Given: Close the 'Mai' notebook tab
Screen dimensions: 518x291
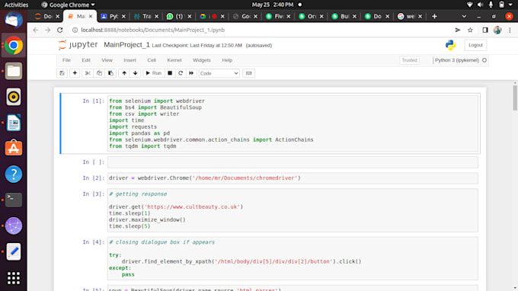Looking at the screenshot, I should click(91, 16).
